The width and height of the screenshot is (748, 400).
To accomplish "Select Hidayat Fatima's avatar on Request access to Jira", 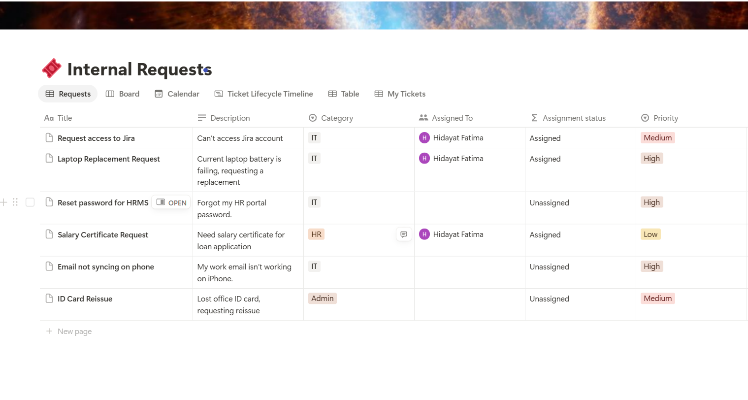I will [x=424, y=137].
